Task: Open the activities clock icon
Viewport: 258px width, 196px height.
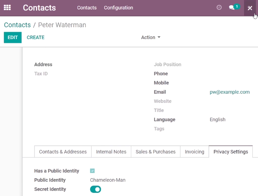Action: pyautogui.click(x=219, y=7)
